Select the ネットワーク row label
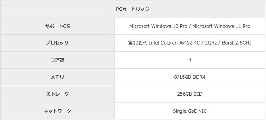 pyautogui.click(x=57, y=111)
